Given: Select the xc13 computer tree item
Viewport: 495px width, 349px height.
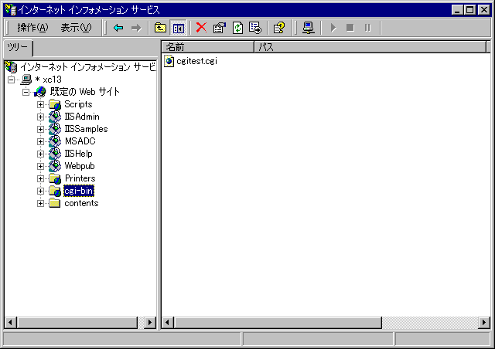Looking at the screenshot, I should coord(48,80).
